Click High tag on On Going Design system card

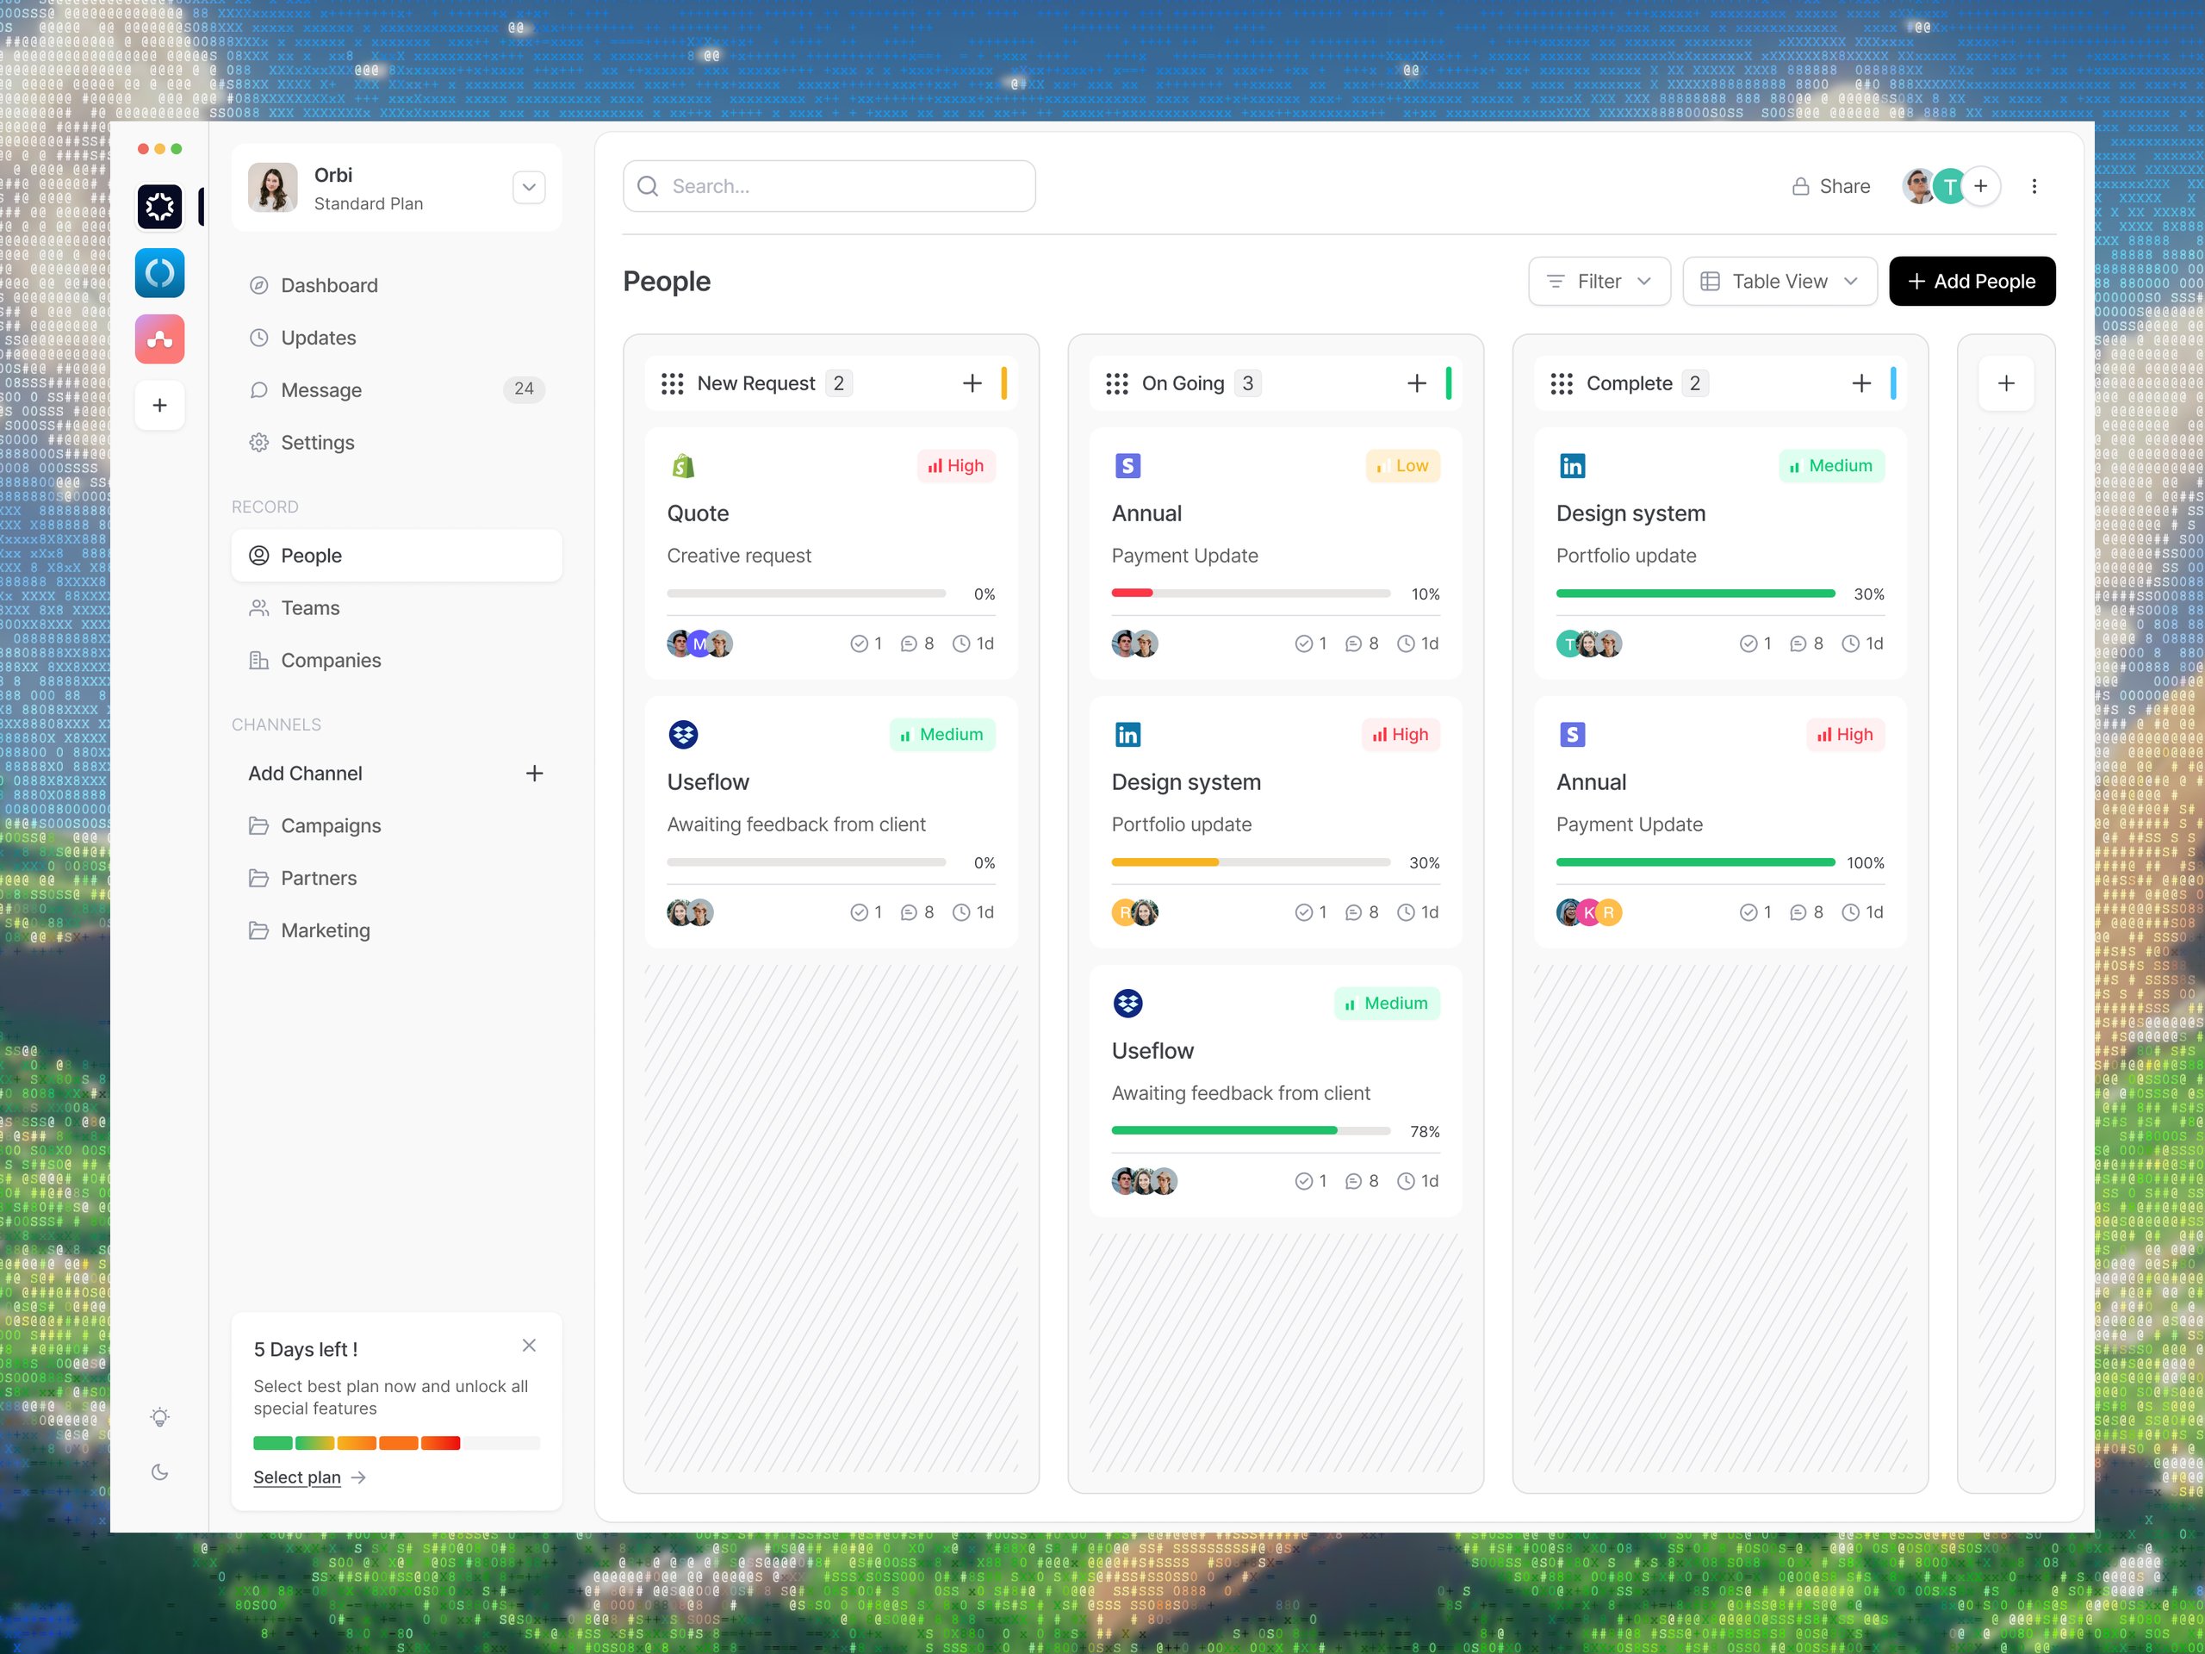click(x=1401, y=735)
